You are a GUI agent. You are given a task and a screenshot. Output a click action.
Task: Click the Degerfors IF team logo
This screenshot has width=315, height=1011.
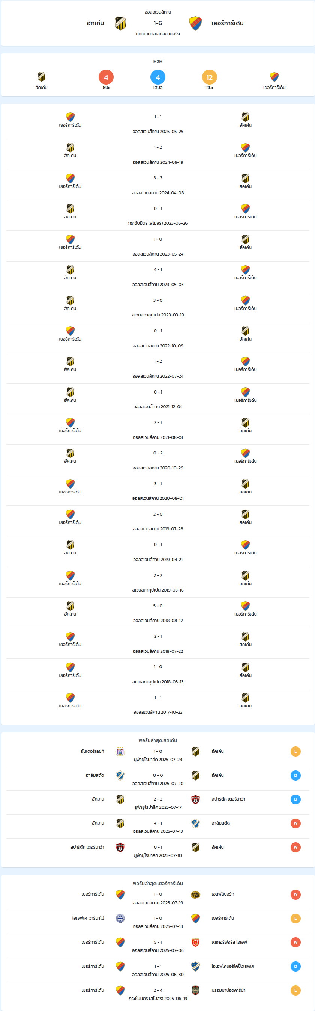click(x=195, y=942)
